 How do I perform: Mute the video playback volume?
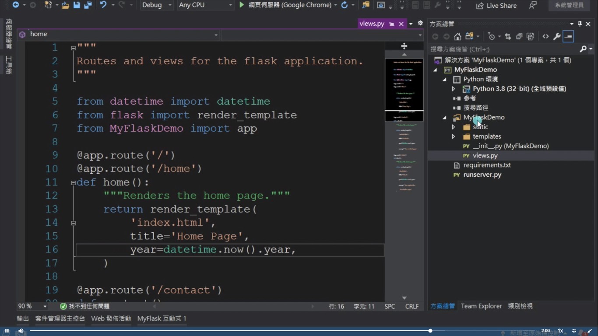20,330
